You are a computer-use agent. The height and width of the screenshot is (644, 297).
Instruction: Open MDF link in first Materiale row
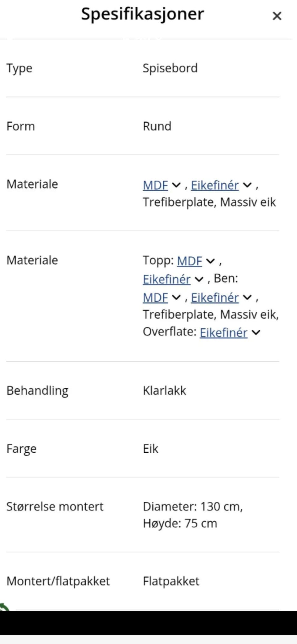tap(155, 185)
